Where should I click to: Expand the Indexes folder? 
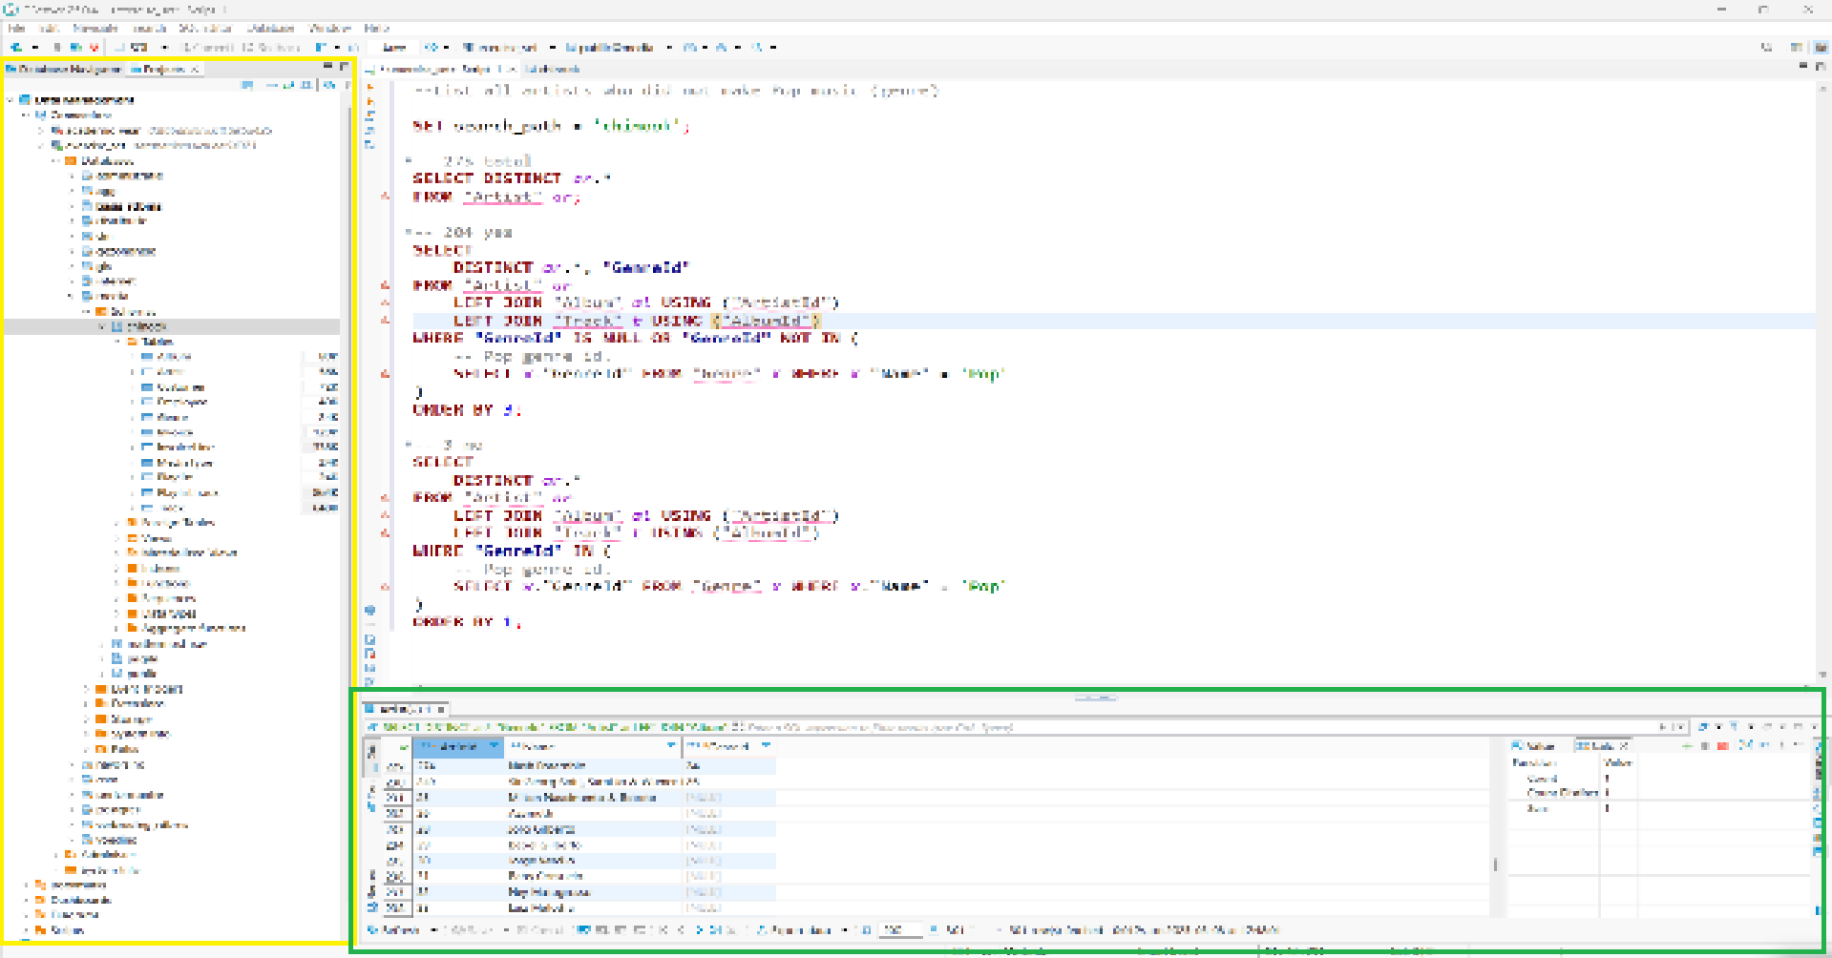117,568
